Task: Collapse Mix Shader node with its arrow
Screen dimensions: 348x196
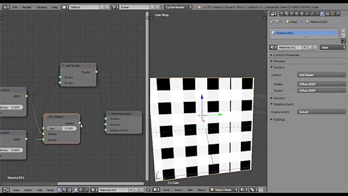Action: (46, 117)
